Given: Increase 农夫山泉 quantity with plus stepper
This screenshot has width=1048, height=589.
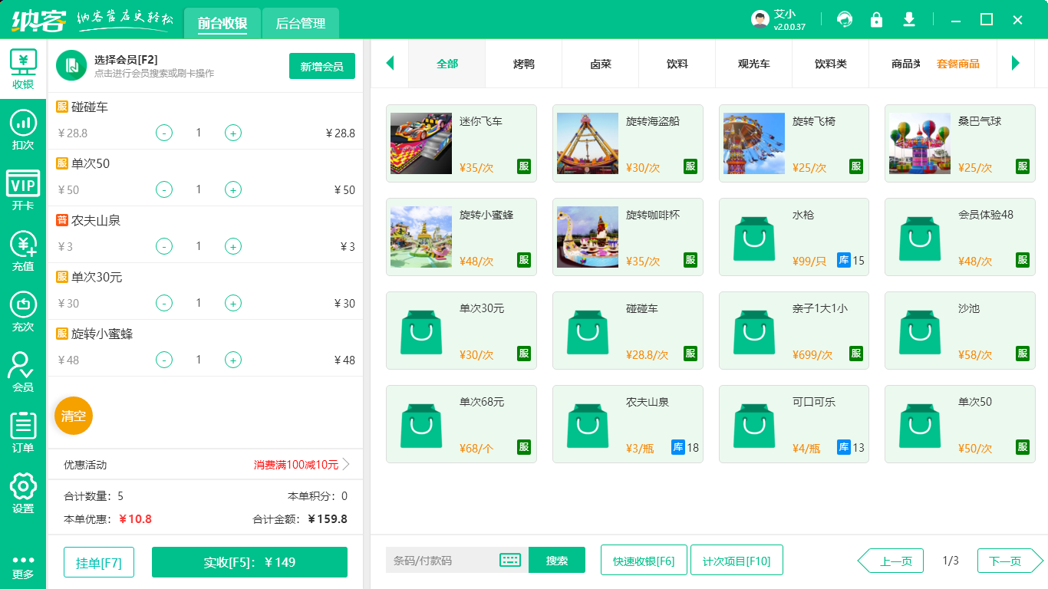Looking at the screenshot, I should coord(232,246).
